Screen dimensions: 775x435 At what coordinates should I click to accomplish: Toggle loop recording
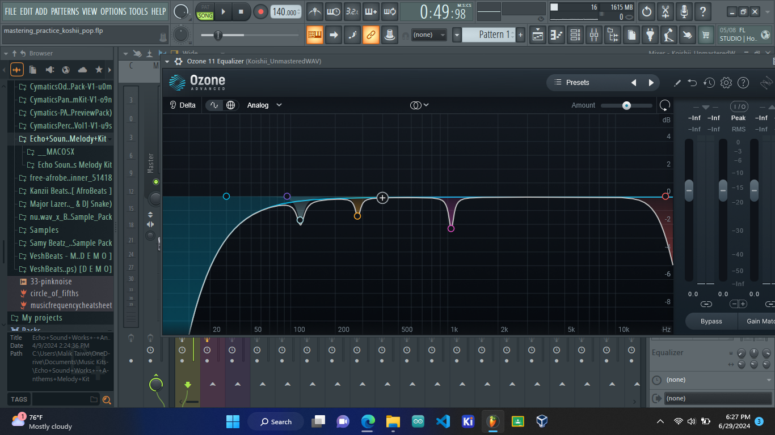pos(390,11)
